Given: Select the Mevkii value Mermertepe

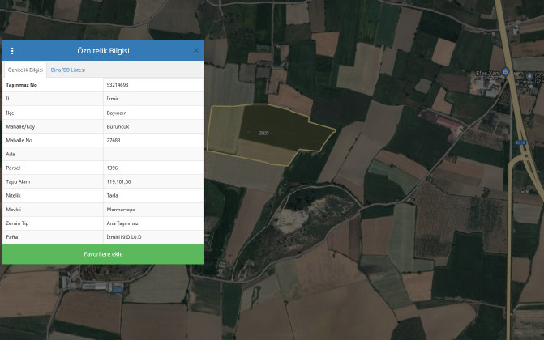Looking at the screenshot, I should [x=119, y=209].
